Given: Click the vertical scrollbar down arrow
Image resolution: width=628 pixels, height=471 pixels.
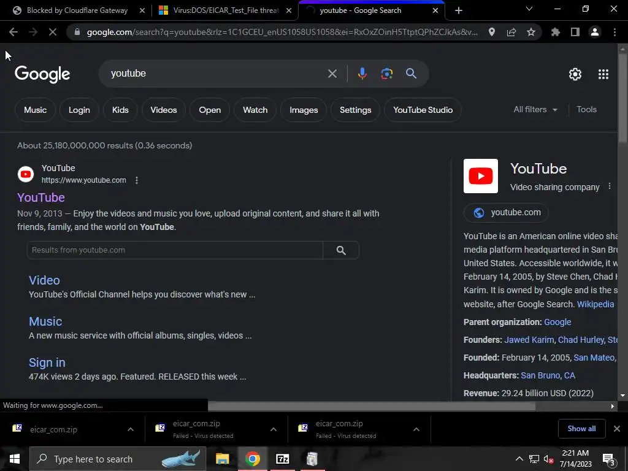Looking at the screenshot, I should point(622,396).
